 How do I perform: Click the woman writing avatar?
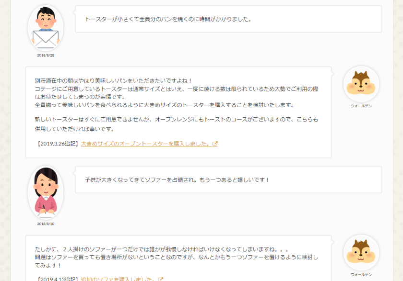tap(46, 192)
